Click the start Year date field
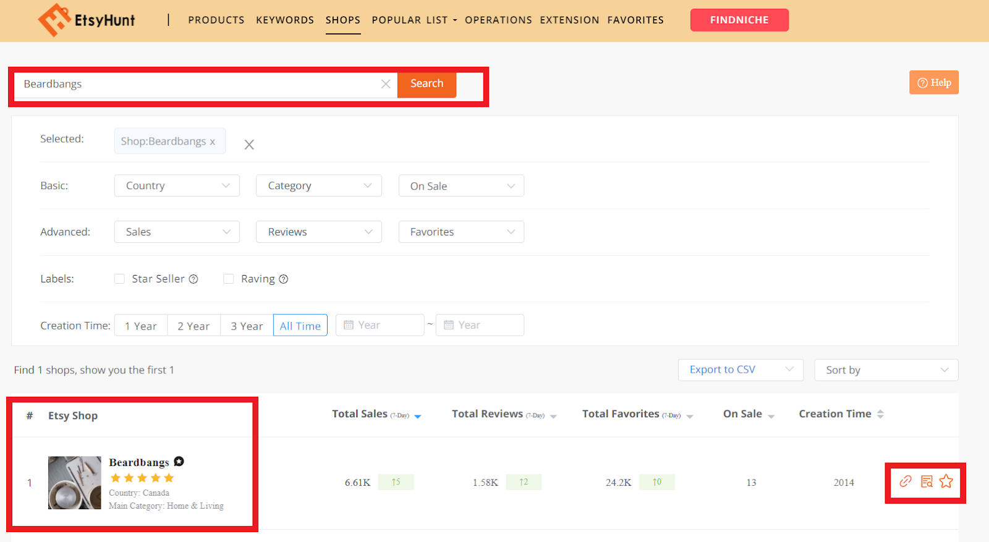The height and width of the screenshot is (542, 989). pos(380,325)
